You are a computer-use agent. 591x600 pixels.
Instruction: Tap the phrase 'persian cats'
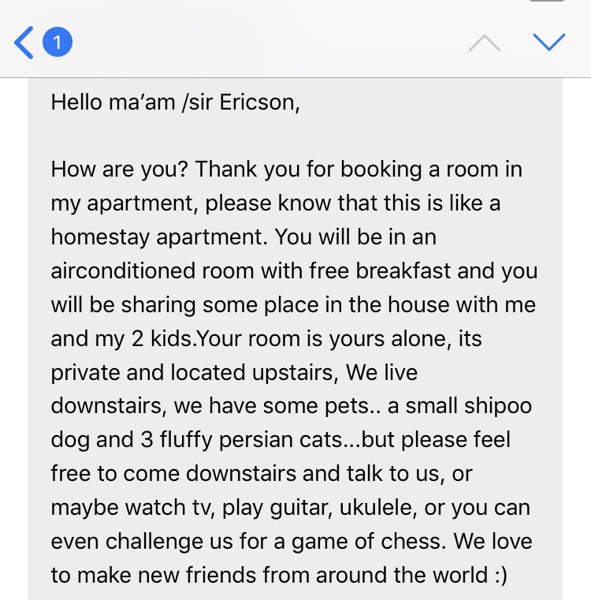[319, 440]
